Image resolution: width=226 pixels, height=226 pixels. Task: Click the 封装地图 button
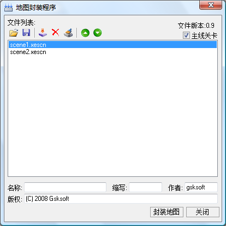(x=166, y=212)
